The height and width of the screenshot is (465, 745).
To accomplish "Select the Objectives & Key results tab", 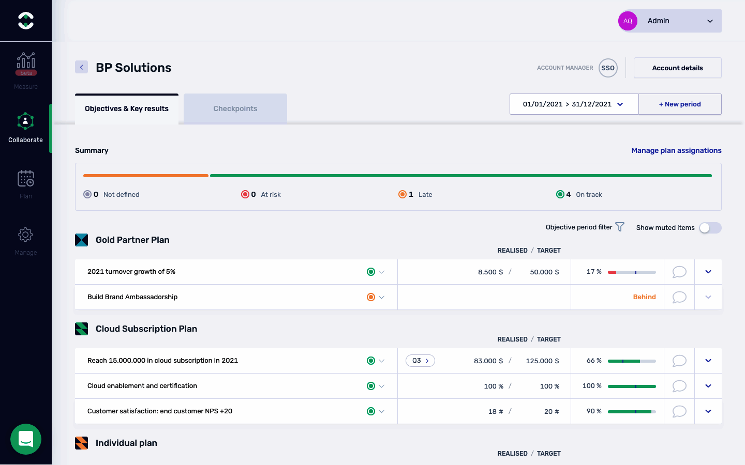I will (x=127, y=109).
